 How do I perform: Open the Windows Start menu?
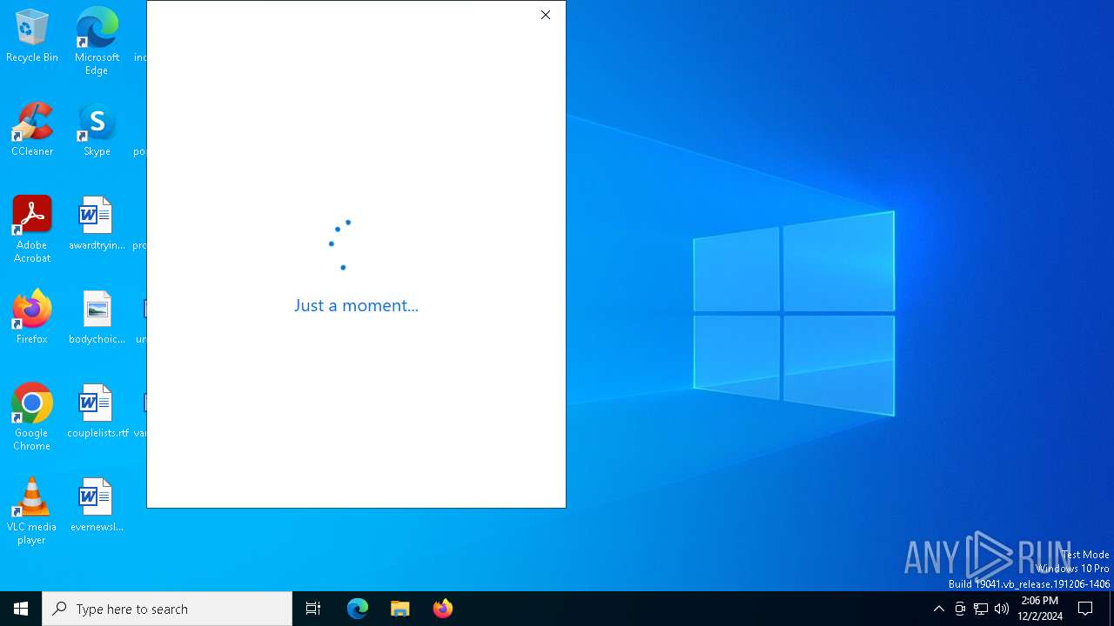pyautogui.click(x=21, y=609)
